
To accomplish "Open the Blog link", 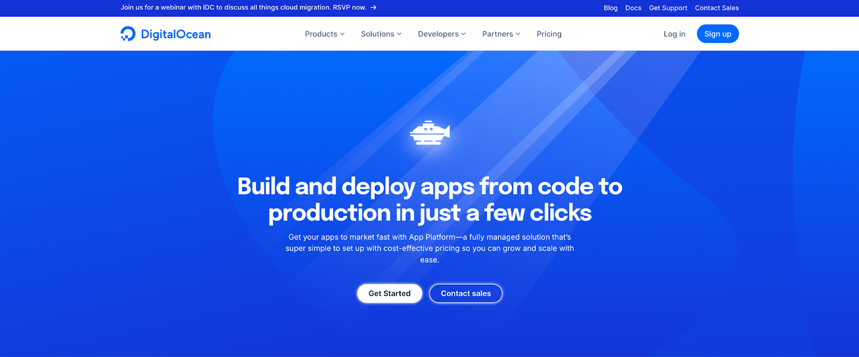I will coord(610,8).
